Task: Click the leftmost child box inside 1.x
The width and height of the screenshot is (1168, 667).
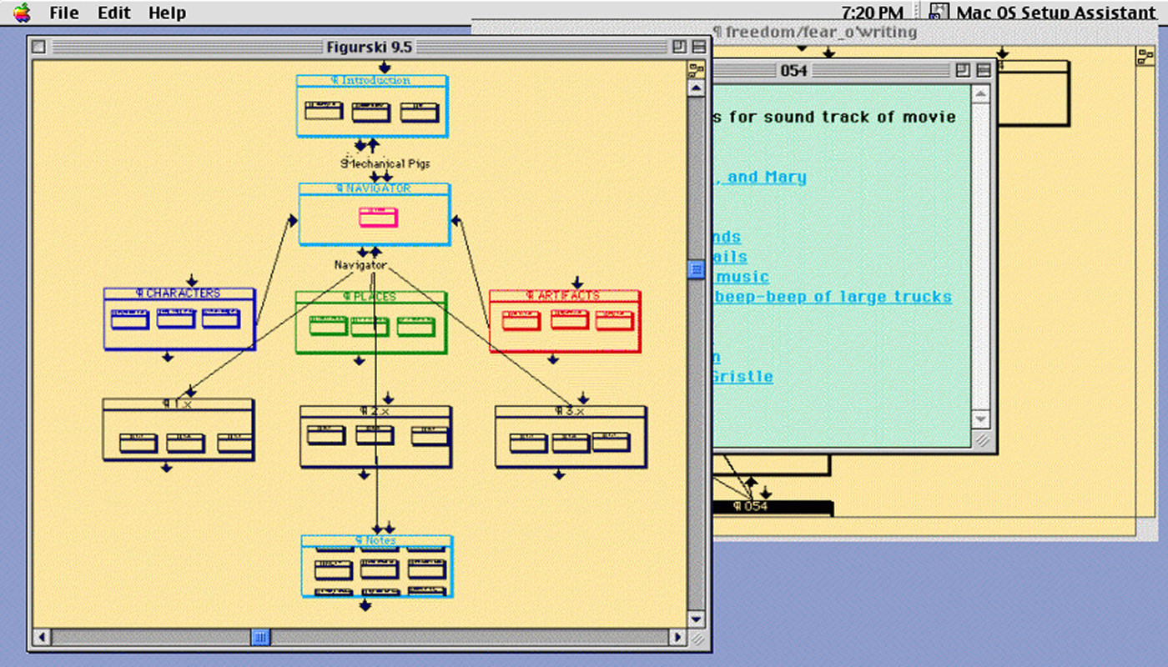Action: [x=138, y=443]
